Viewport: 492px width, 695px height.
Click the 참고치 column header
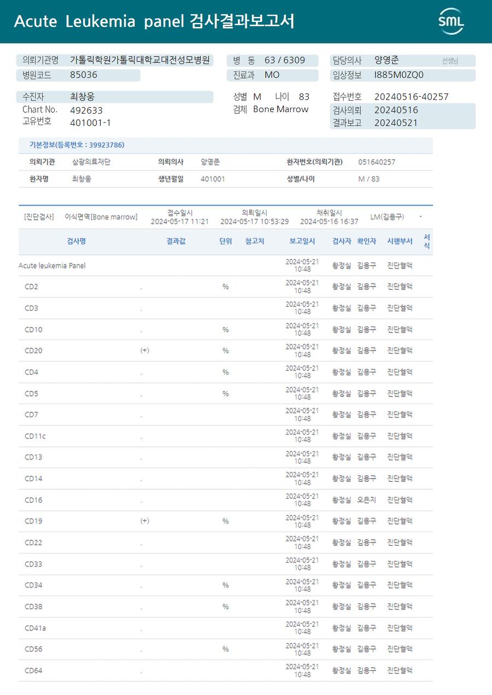click(255, 241)
